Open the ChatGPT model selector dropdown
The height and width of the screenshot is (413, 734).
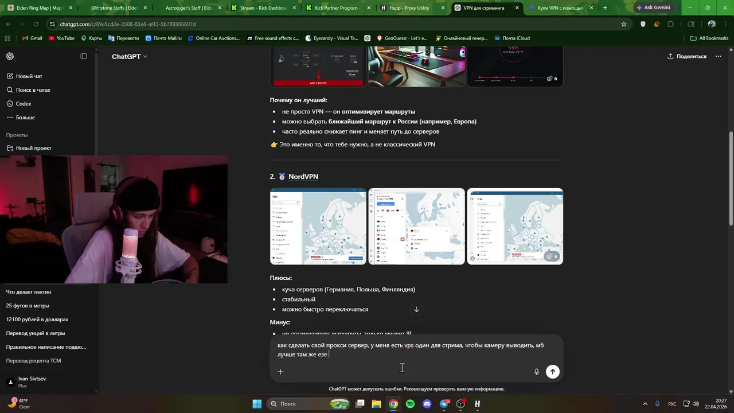click(130, 56)
